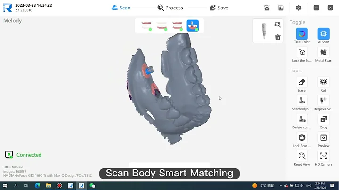The image size is (339, 190).
Task: Select the Eraser tool
Action: click(302, 82)
